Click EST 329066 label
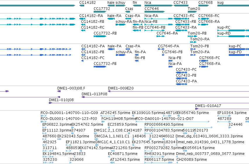The image size is (249, 164). pyautogui.click(x=77, y=160)
